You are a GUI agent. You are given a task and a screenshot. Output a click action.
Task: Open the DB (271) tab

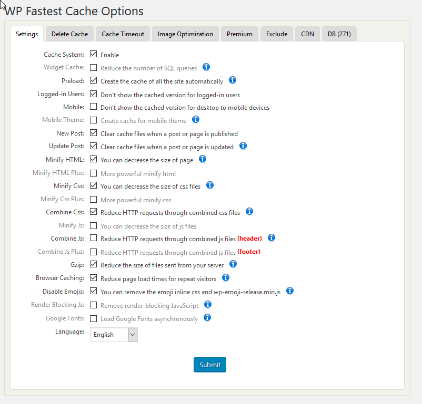339,34
